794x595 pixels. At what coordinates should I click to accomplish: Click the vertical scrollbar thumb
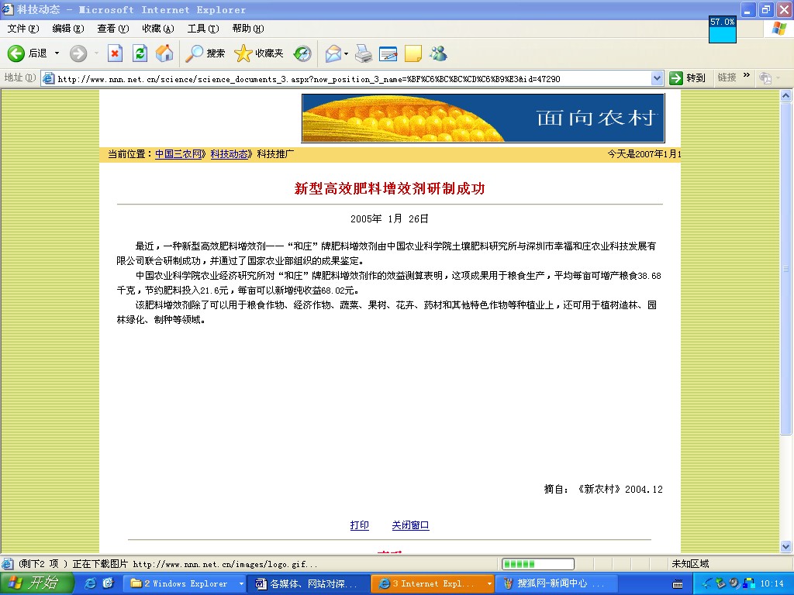[x=786, y=268]
